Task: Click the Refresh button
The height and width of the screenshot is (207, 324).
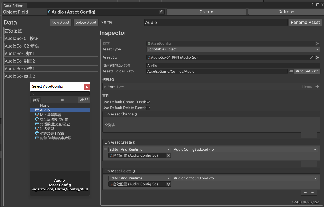Action: click(286, 12)
